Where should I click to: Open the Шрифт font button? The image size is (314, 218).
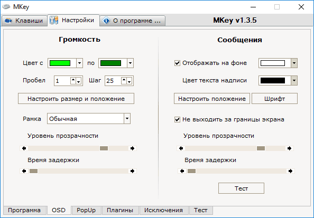274,99
